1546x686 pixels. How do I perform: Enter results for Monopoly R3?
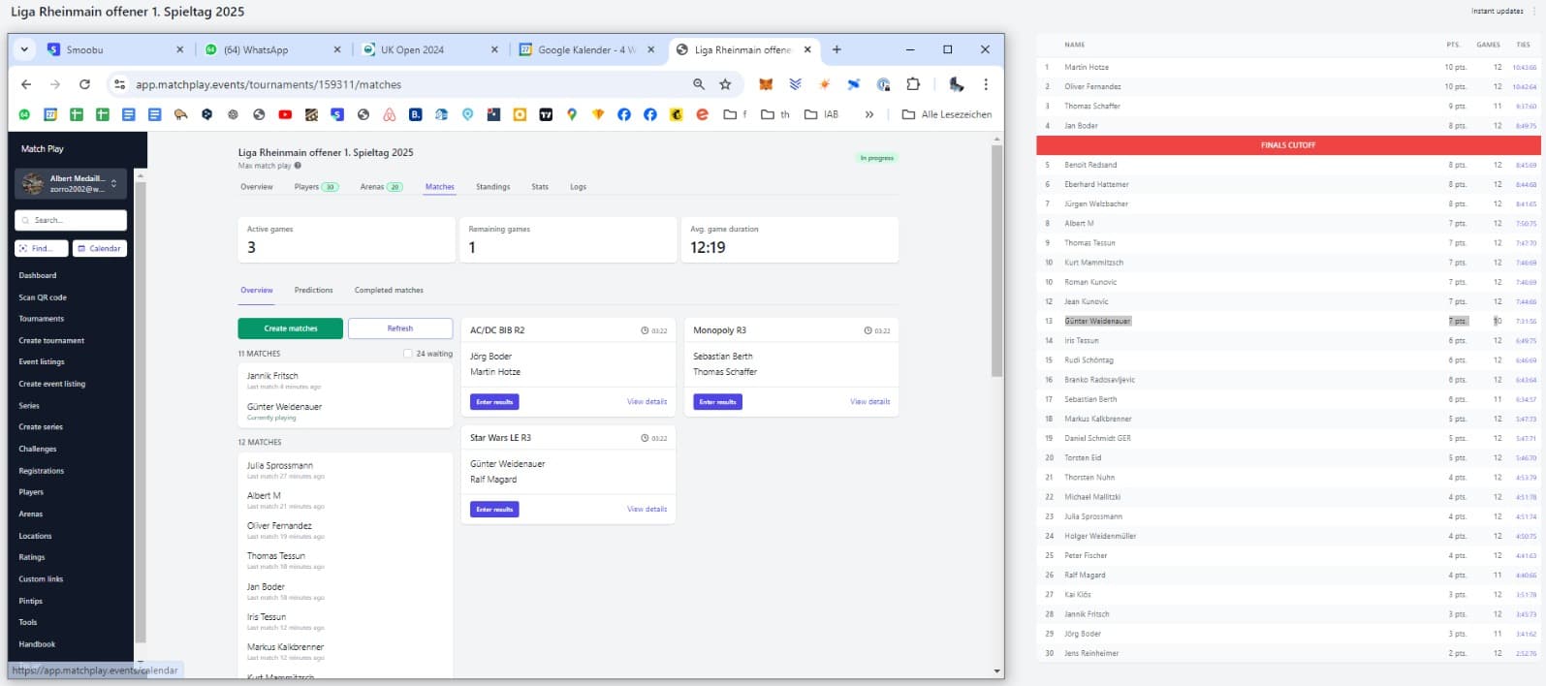point(717,401)
